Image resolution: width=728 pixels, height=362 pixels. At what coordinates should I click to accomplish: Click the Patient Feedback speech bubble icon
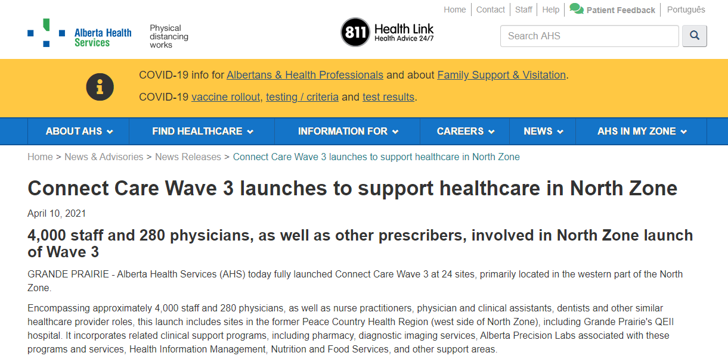577,9
